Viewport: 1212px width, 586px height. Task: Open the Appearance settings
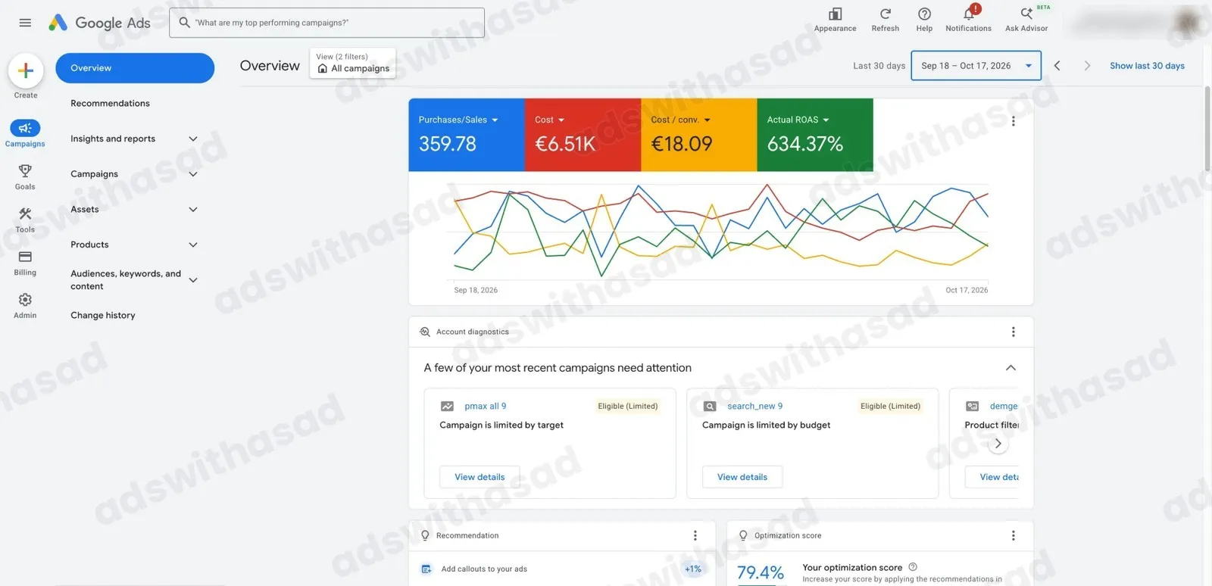(835, 20)
